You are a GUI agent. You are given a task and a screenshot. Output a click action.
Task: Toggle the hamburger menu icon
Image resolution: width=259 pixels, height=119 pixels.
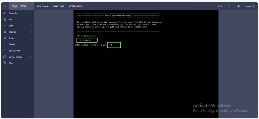[x=5, y=6]
